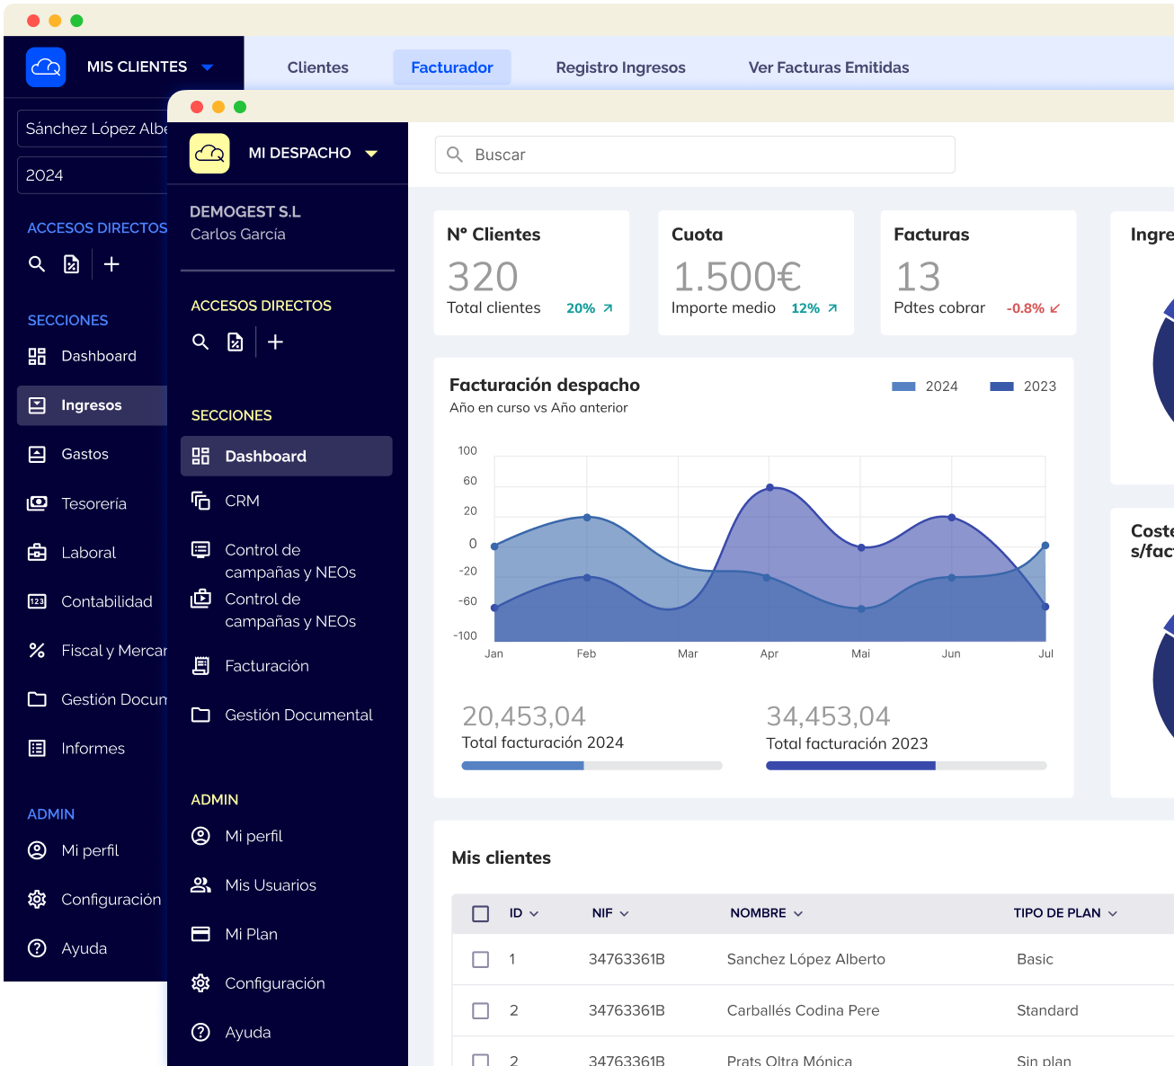The width and height of the screenshot is (1174, 1066).
Task: Click the search icon under Mi Despacho accesos directos
Action: point(200,342)
